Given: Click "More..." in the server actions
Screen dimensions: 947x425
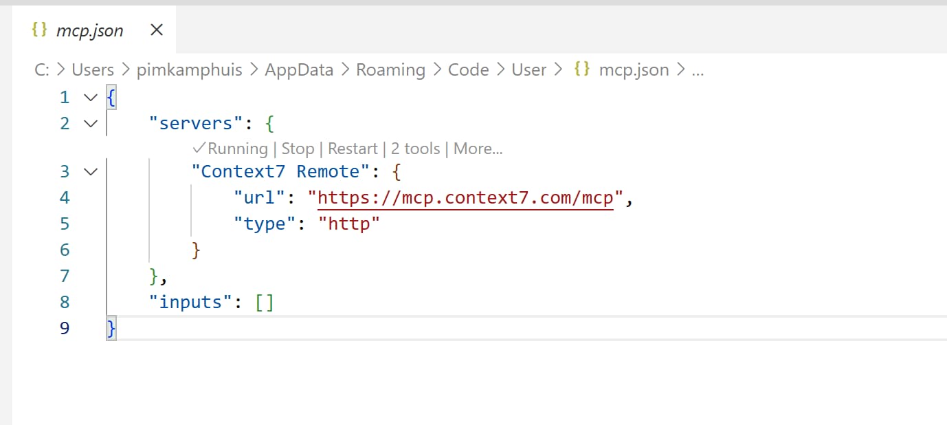Looking at the screenshot, I should tap(478, 149).
